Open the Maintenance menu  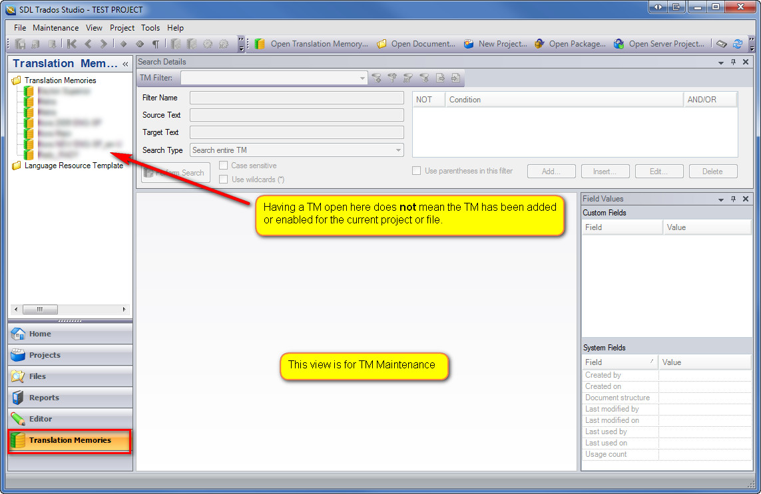56,28
